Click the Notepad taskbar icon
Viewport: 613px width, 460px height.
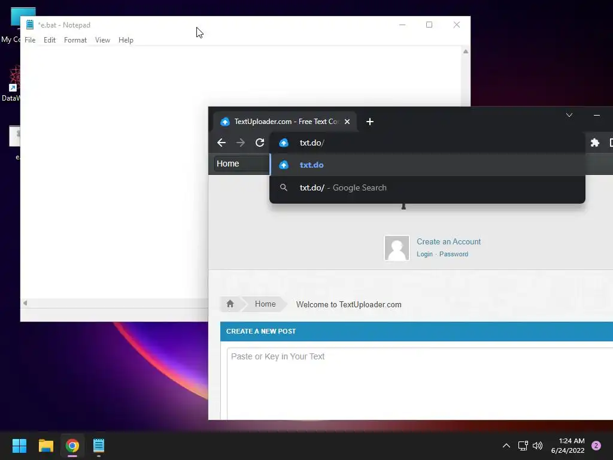99,446
